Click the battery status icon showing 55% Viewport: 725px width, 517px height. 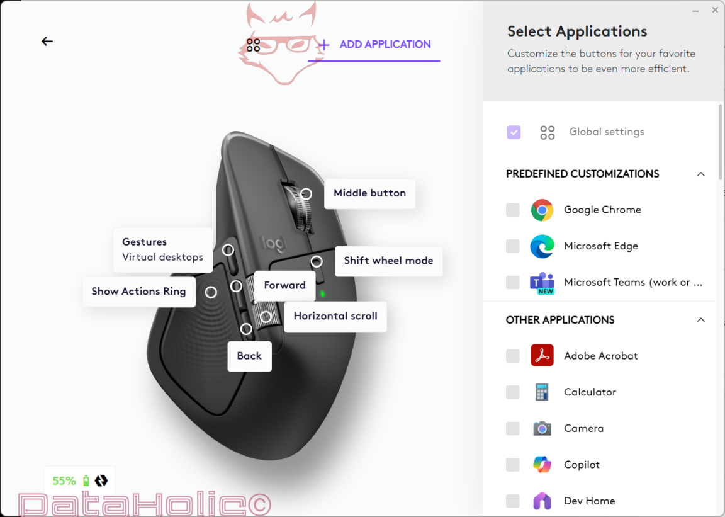tap(86, 481)
